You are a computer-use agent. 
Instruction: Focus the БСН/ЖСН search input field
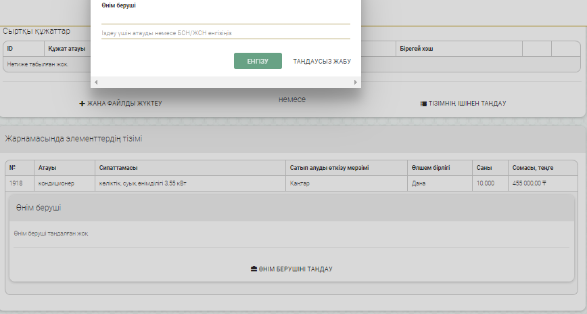pos(225,33)
